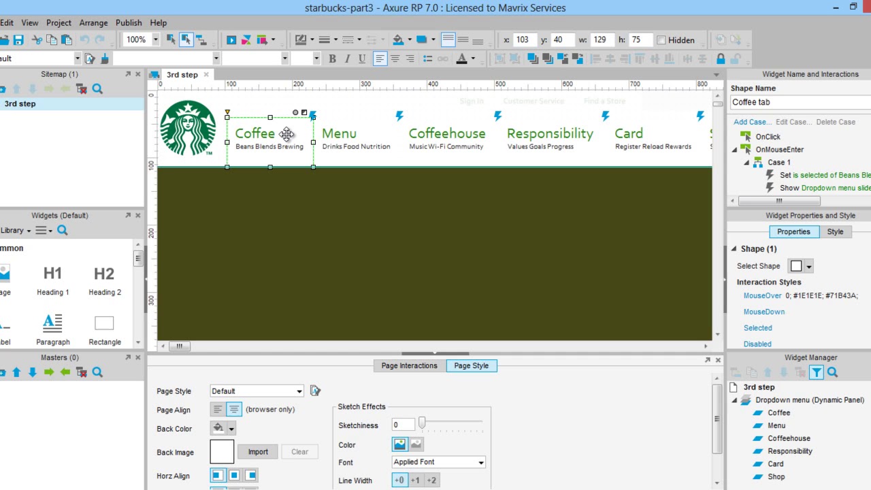Set Line Width to +1

(x=415, y=480)
